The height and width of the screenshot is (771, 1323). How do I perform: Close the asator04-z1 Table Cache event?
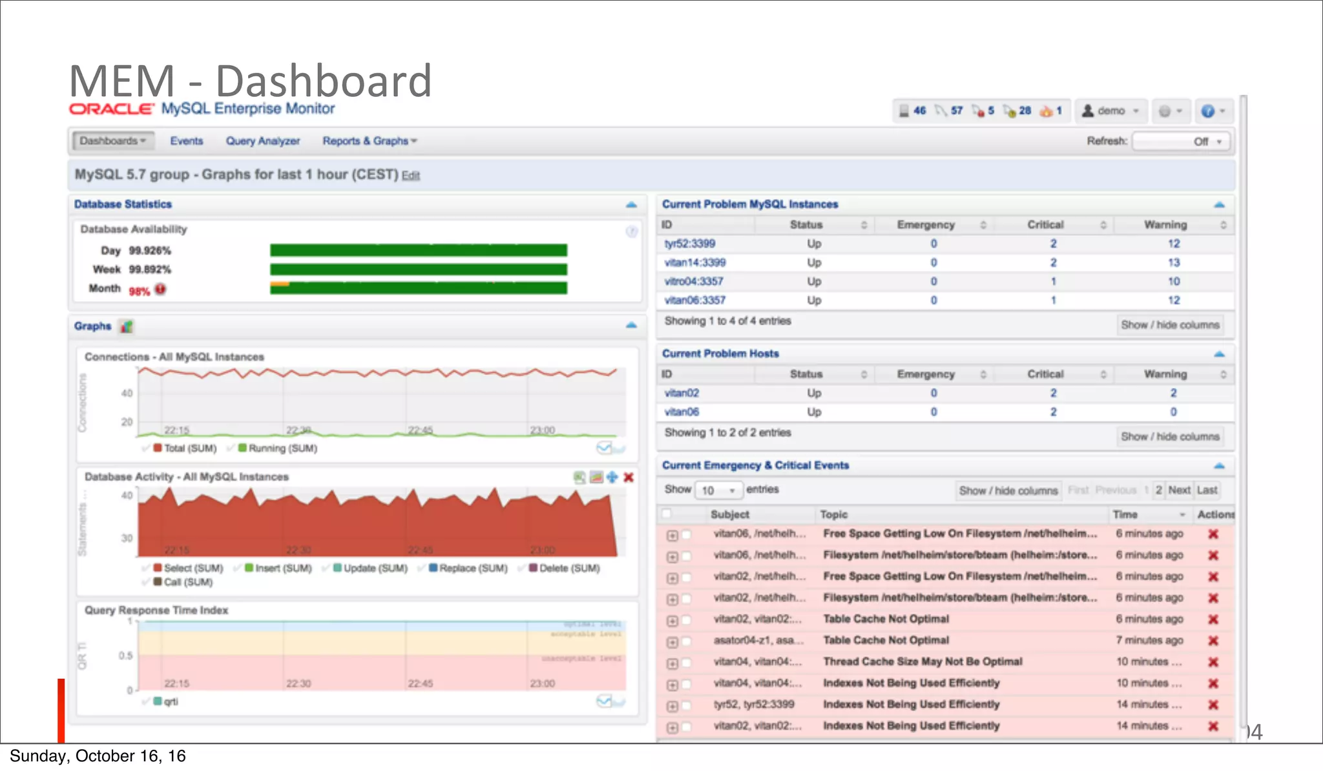click(x=1213, y=641)
